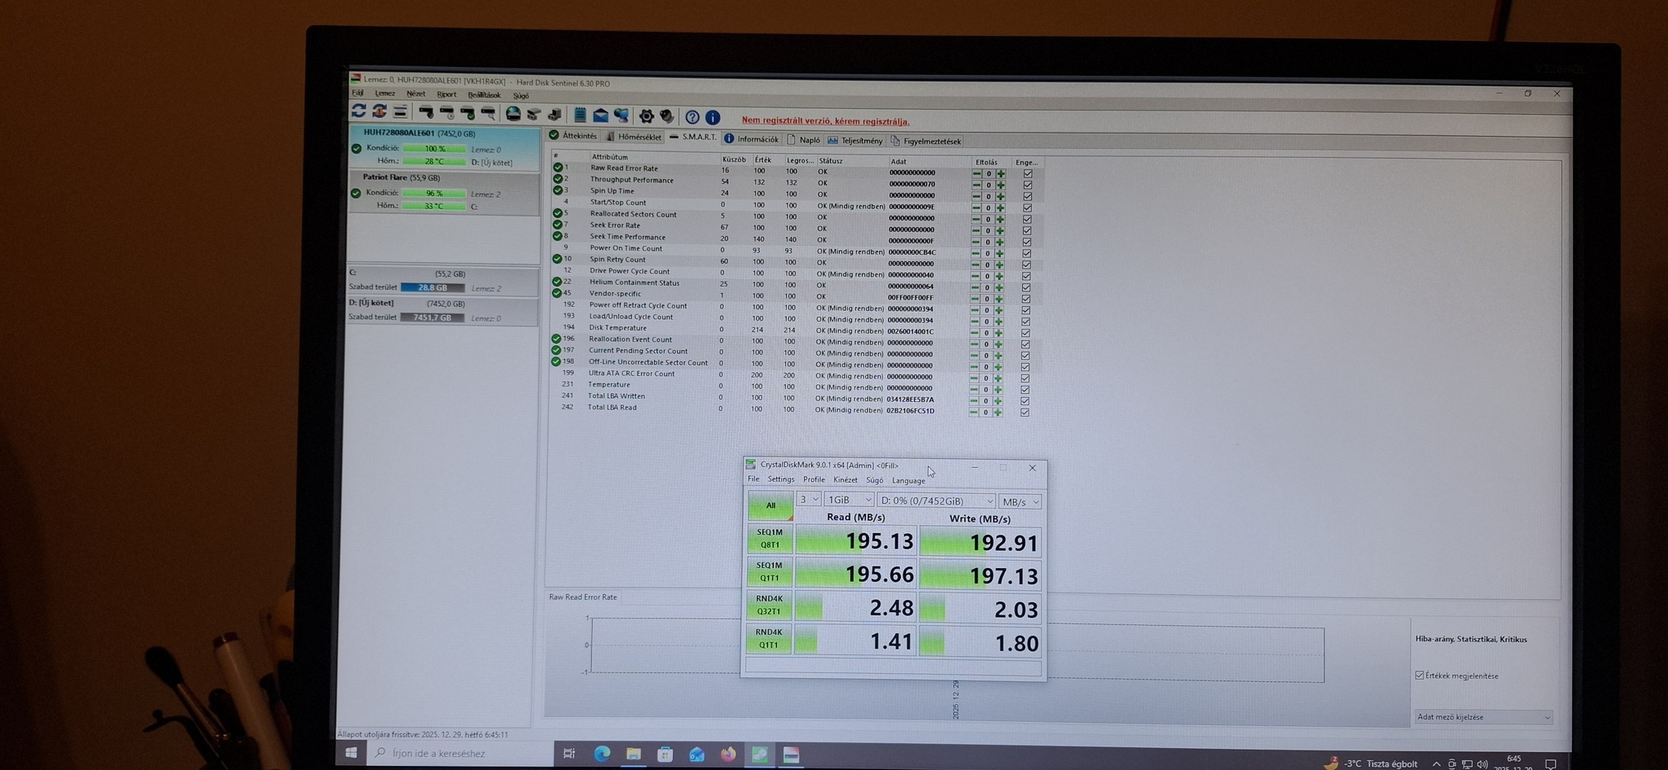Screen dimensions: 1668x770
Task: Open the Settings menu in CrystalDiskMark
Action: coord(780,479)
